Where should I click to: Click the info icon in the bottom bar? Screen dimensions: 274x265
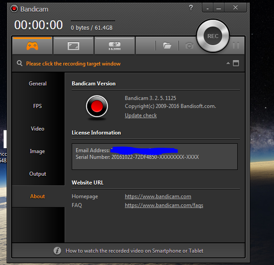point(57,251)
